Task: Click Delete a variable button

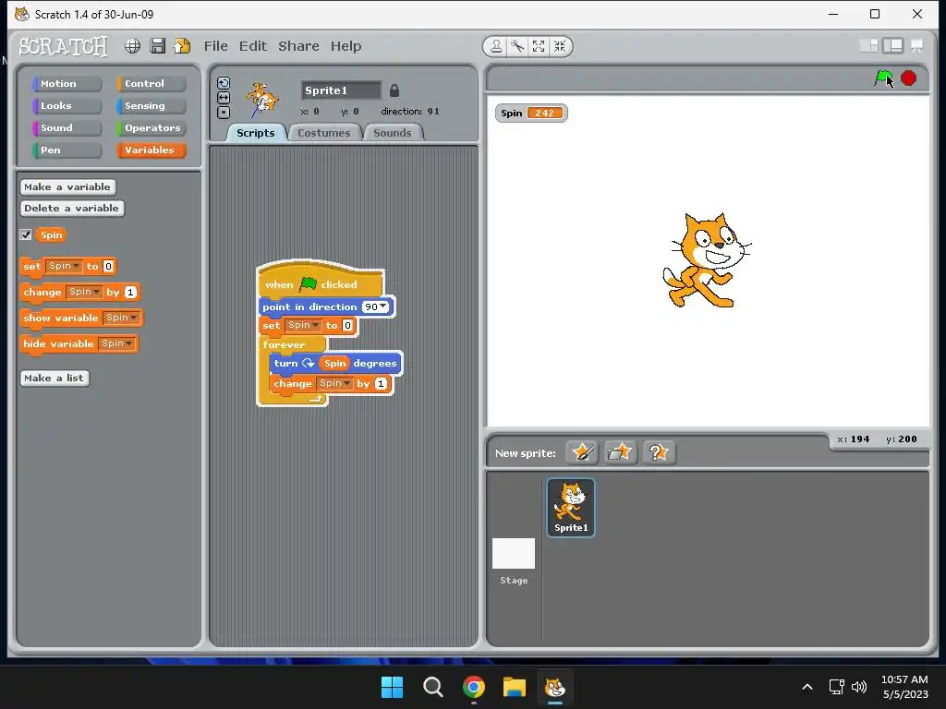Action: (x=72, y=208)
